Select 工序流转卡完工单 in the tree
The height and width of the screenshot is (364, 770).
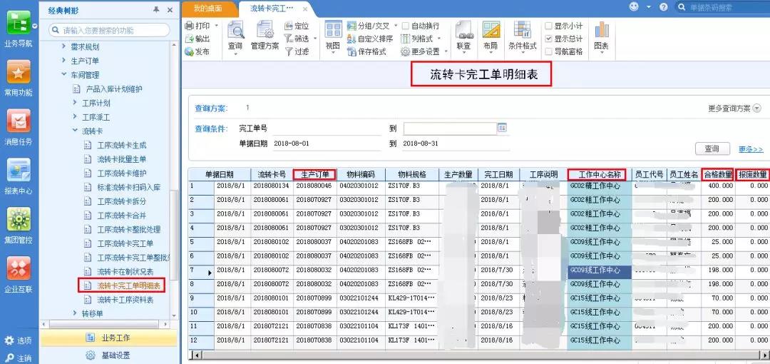coord(125,243)
